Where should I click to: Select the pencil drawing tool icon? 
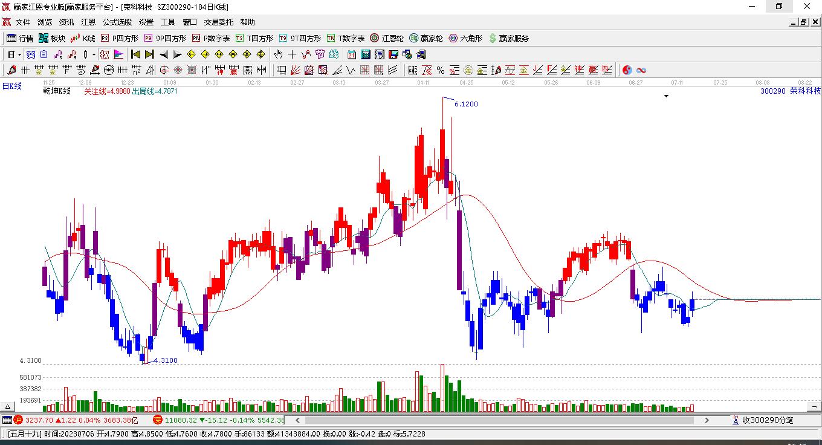click(11, 70)
